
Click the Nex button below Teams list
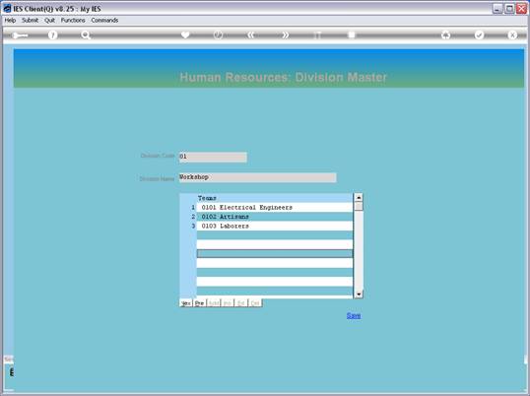[x=186, y=303]
